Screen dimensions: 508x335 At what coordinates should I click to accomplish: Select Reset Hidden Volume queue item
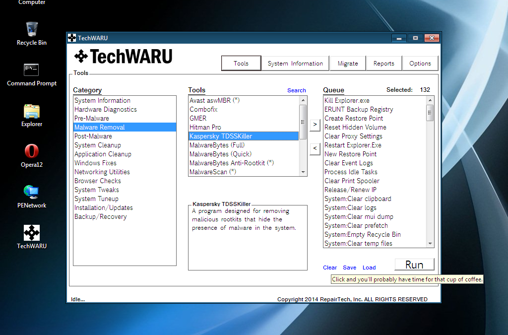pos(375,128)
